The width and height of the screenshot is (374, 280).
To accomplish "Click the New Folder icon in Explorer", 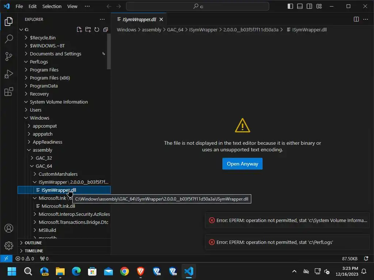I will tap(88, 30).
